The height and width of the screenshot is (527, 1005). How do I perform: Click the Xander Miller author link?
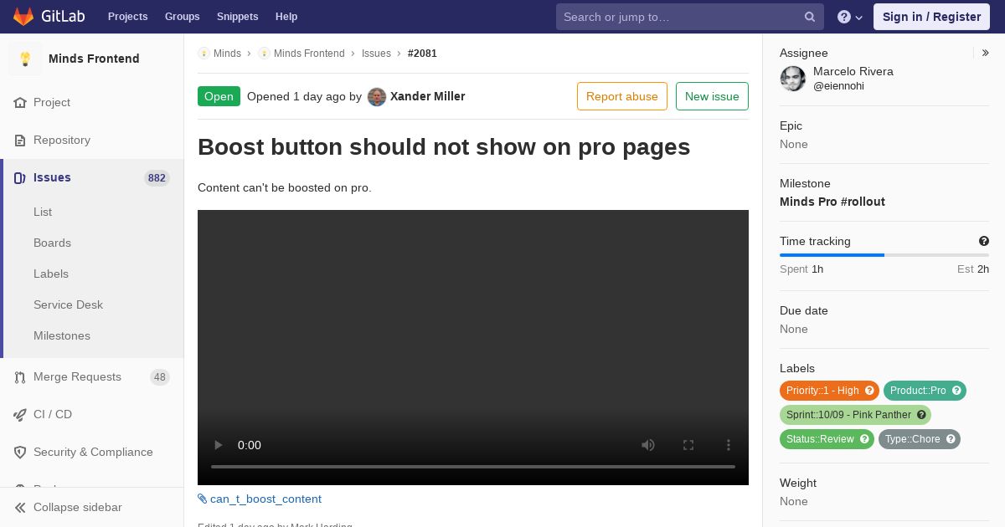point(427,96)
